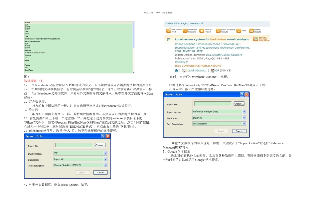
Task: Click the Quick Abstract link
Action: (197, 71)
